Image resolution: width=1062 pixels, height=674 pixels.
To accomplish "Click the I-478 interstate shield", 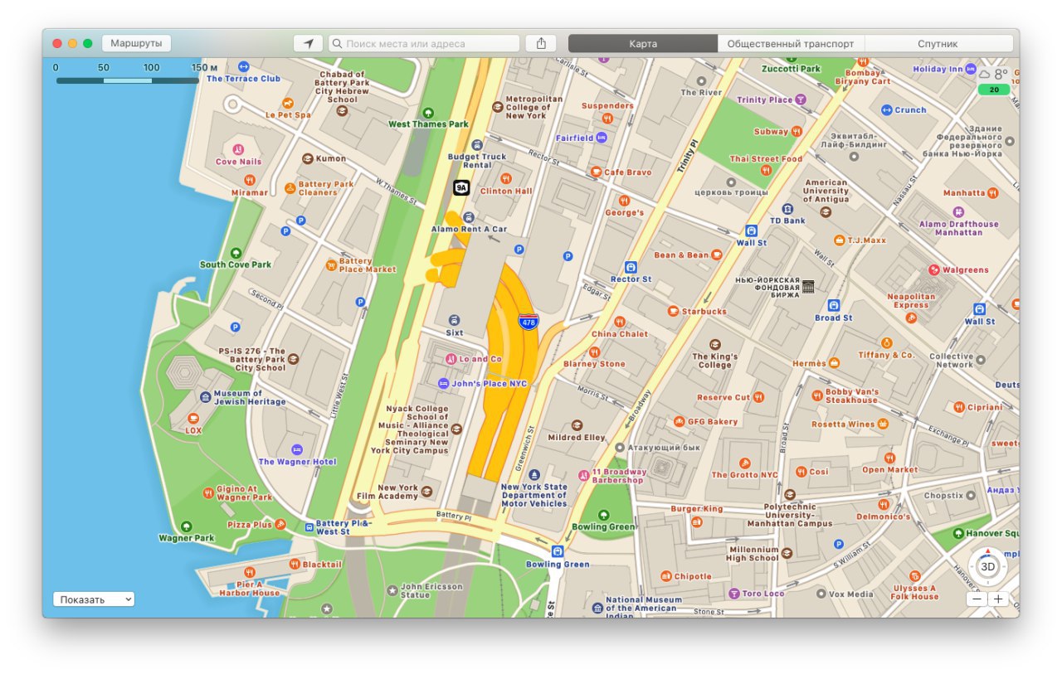I will point(527,321).
